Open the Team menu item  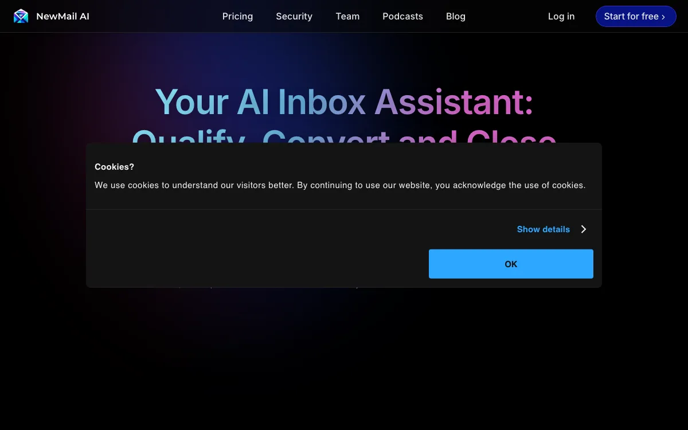347,16
